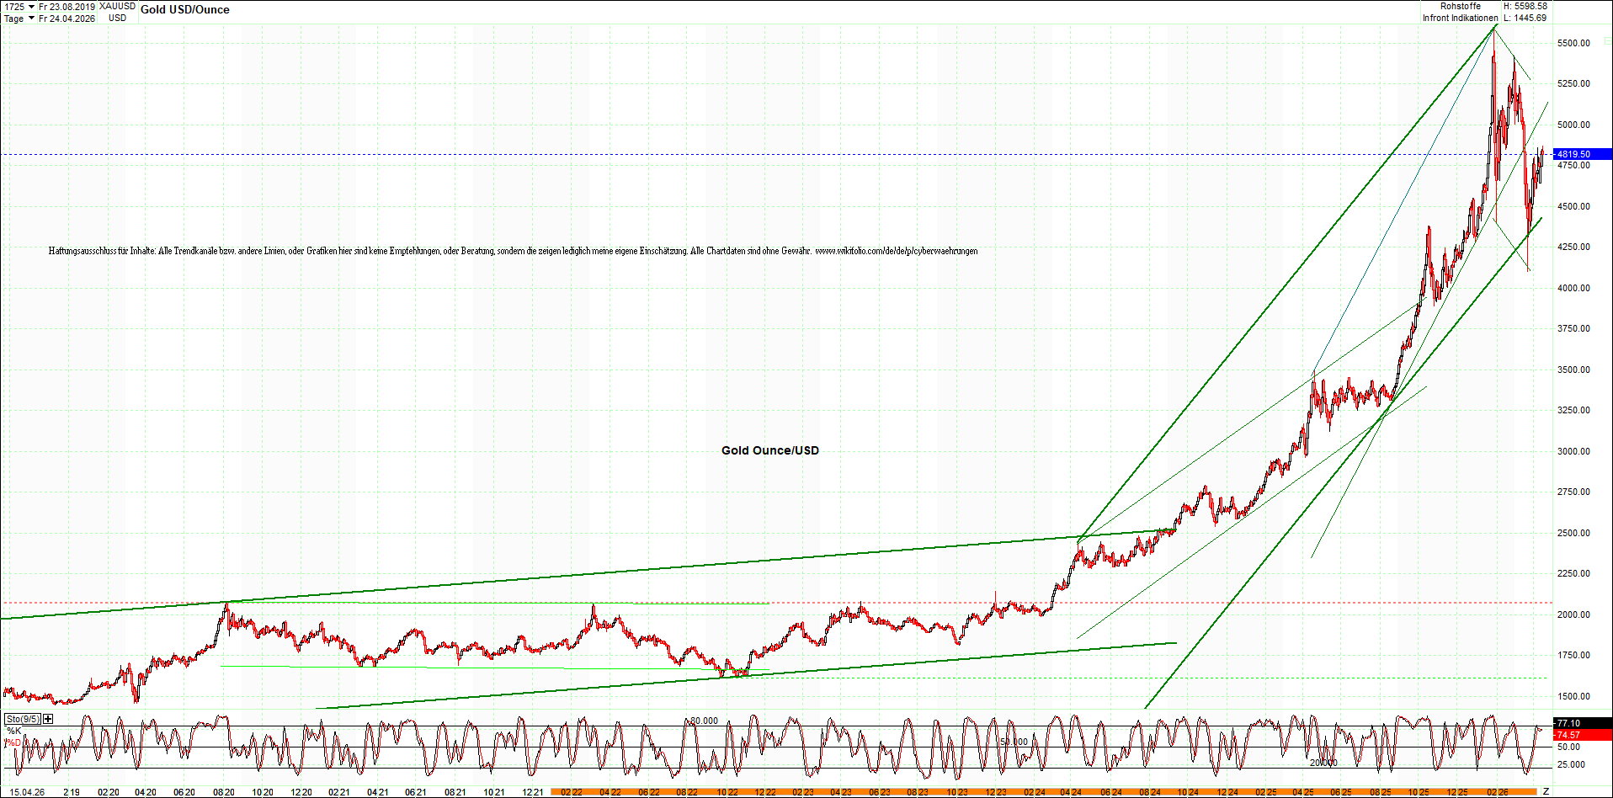Screen dimensions: 1613x798
Task: Click the Rohstoffe category label
Action: [x=1460, y=7]
